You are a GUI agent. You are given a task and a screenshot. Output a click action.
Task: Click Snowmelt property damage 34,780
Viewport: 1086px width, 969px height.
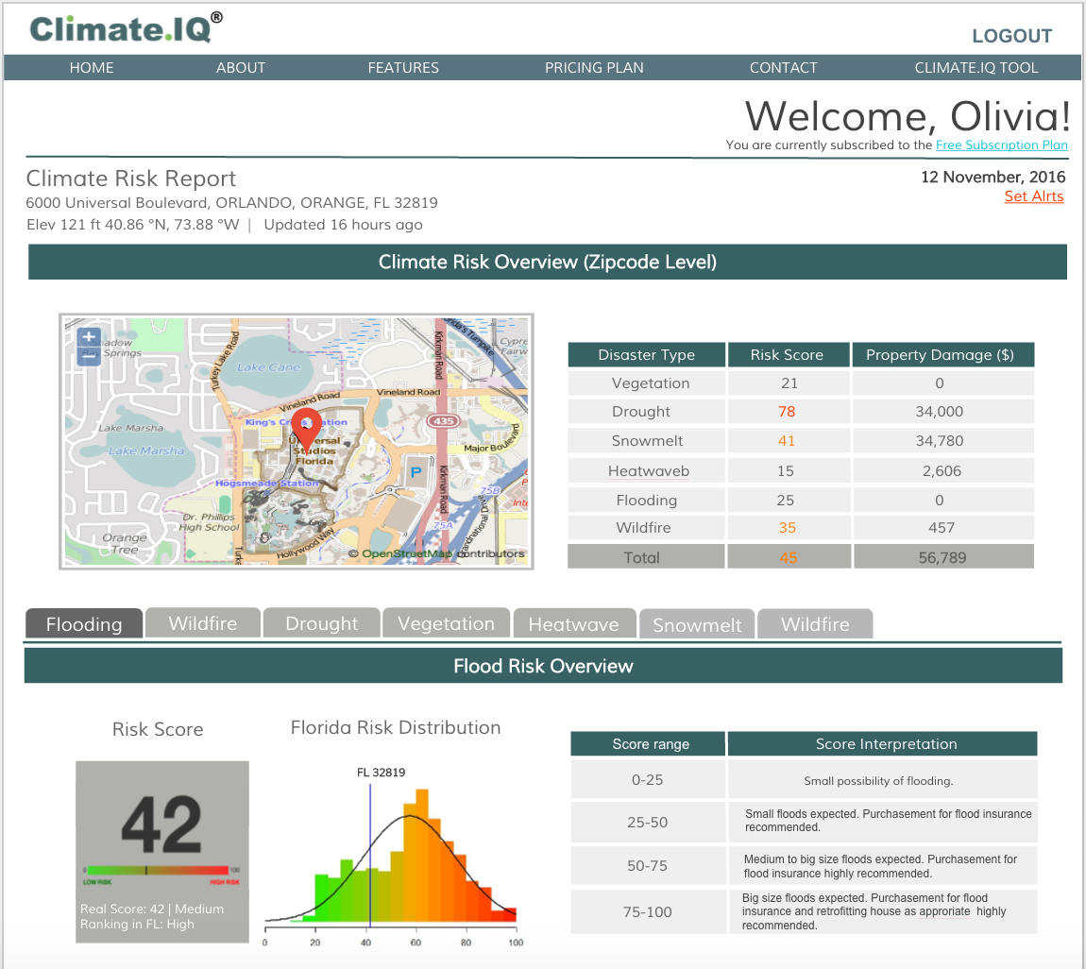coord(940,440)
